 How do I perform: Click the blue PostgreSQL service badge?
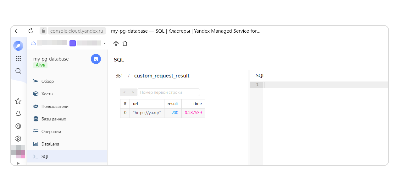96,59
